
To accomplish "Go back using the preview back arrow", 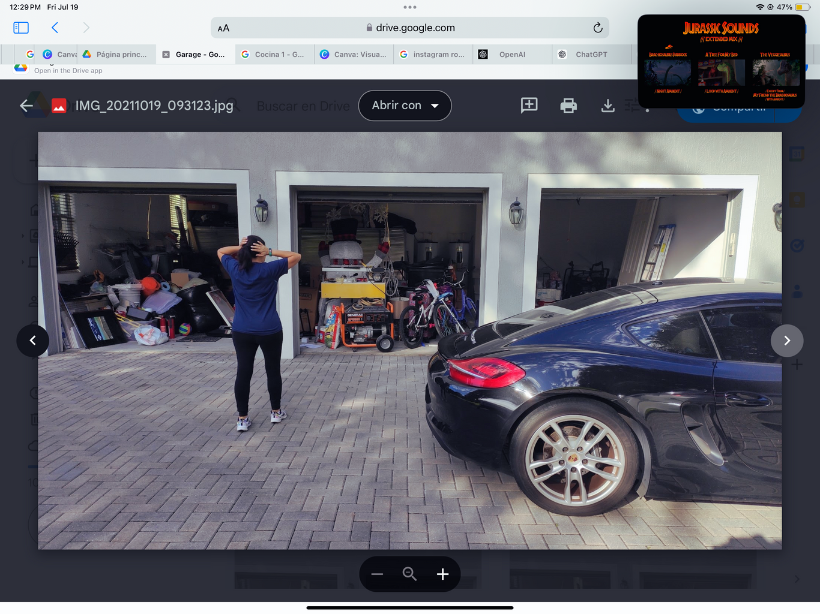I will [26, 106].
